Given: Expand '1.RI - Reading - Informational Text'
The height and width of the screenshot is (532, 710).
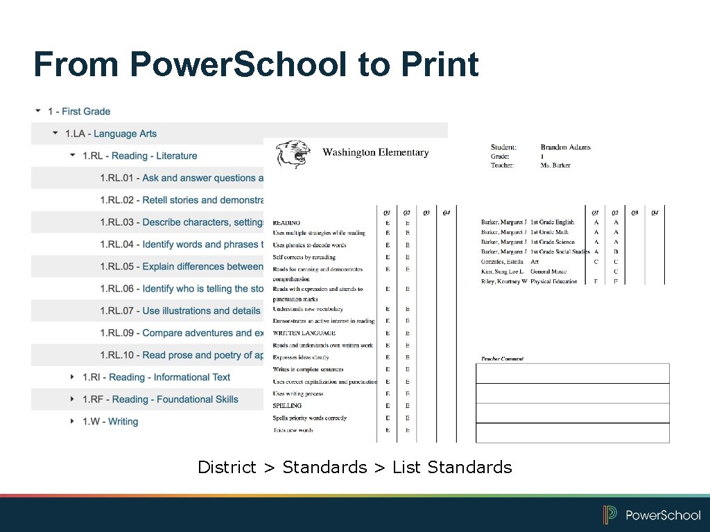Looking at the screenshot, I should 72,377.
